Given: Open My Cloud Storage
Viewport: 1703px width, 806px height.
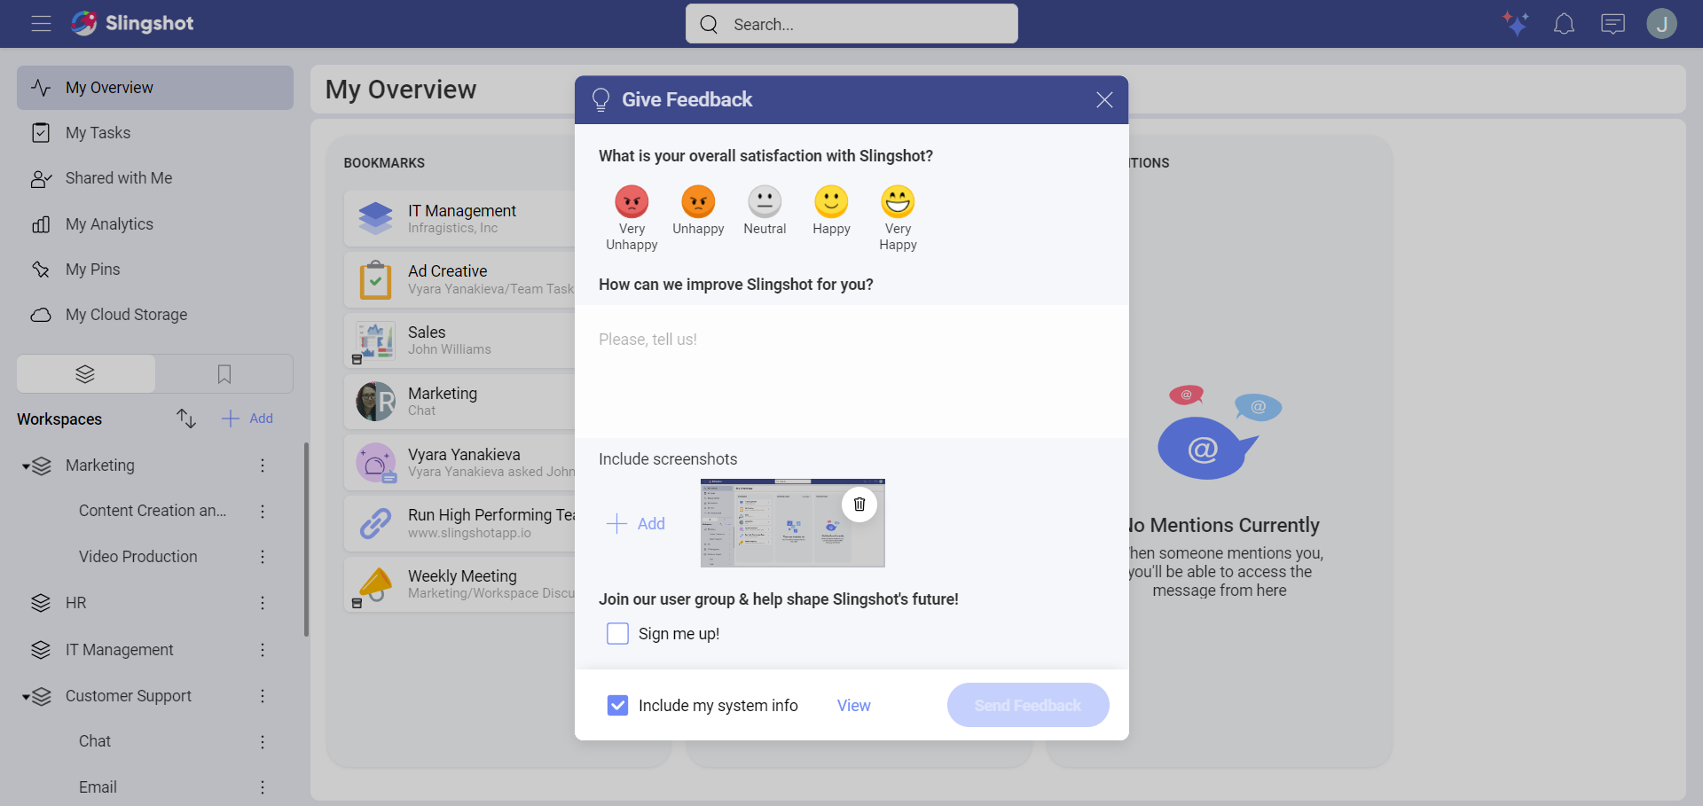Looking at the screenshot, I should (x=155, y=315).
